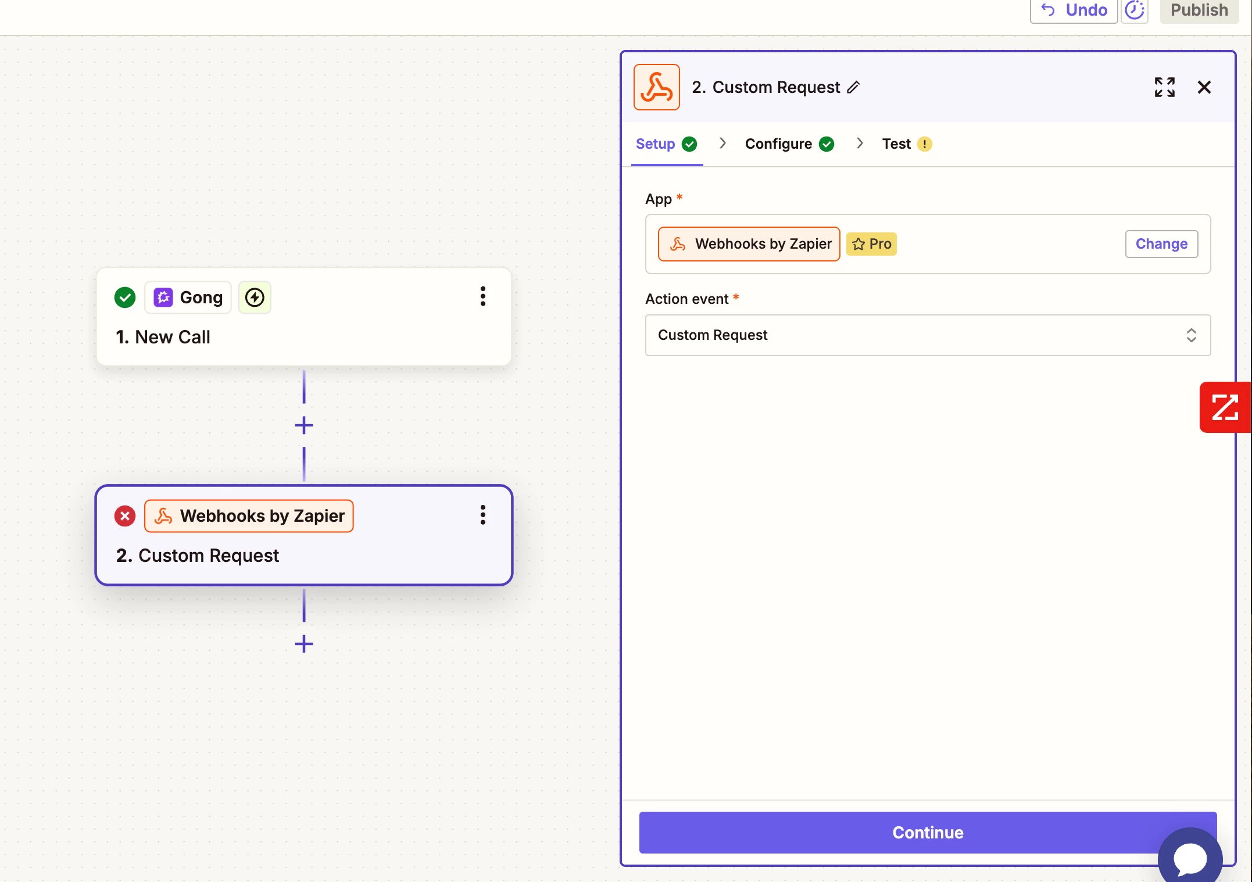Click the Publish button

tap(1199, 10)
